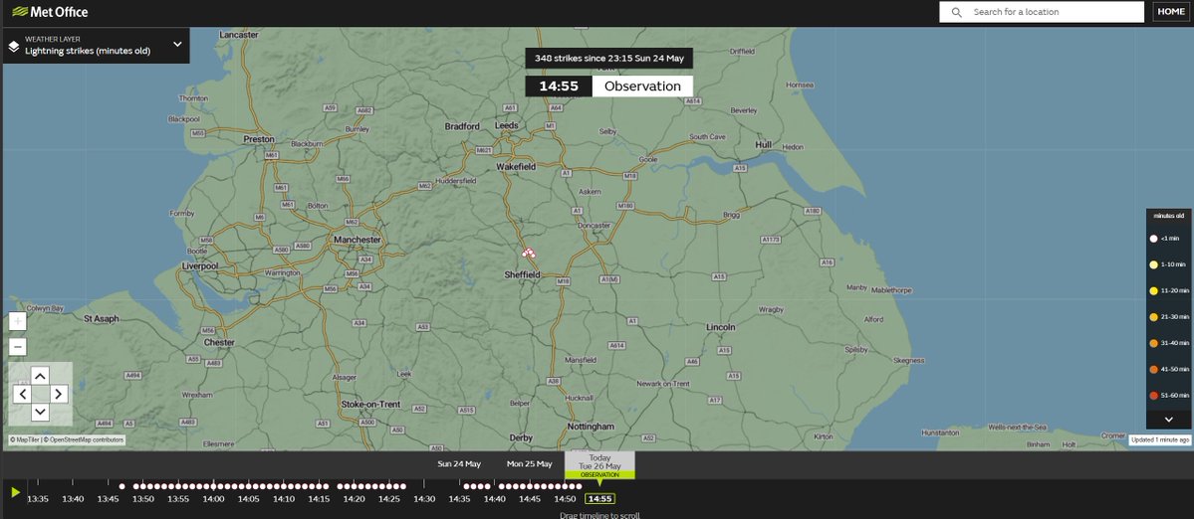Screen dimensions: 1194x519
Task: Click the <1 min legend swatch
Action: [1153, 239]
